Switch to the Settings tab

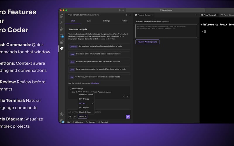pyautogui.click(x=106, y=21)
